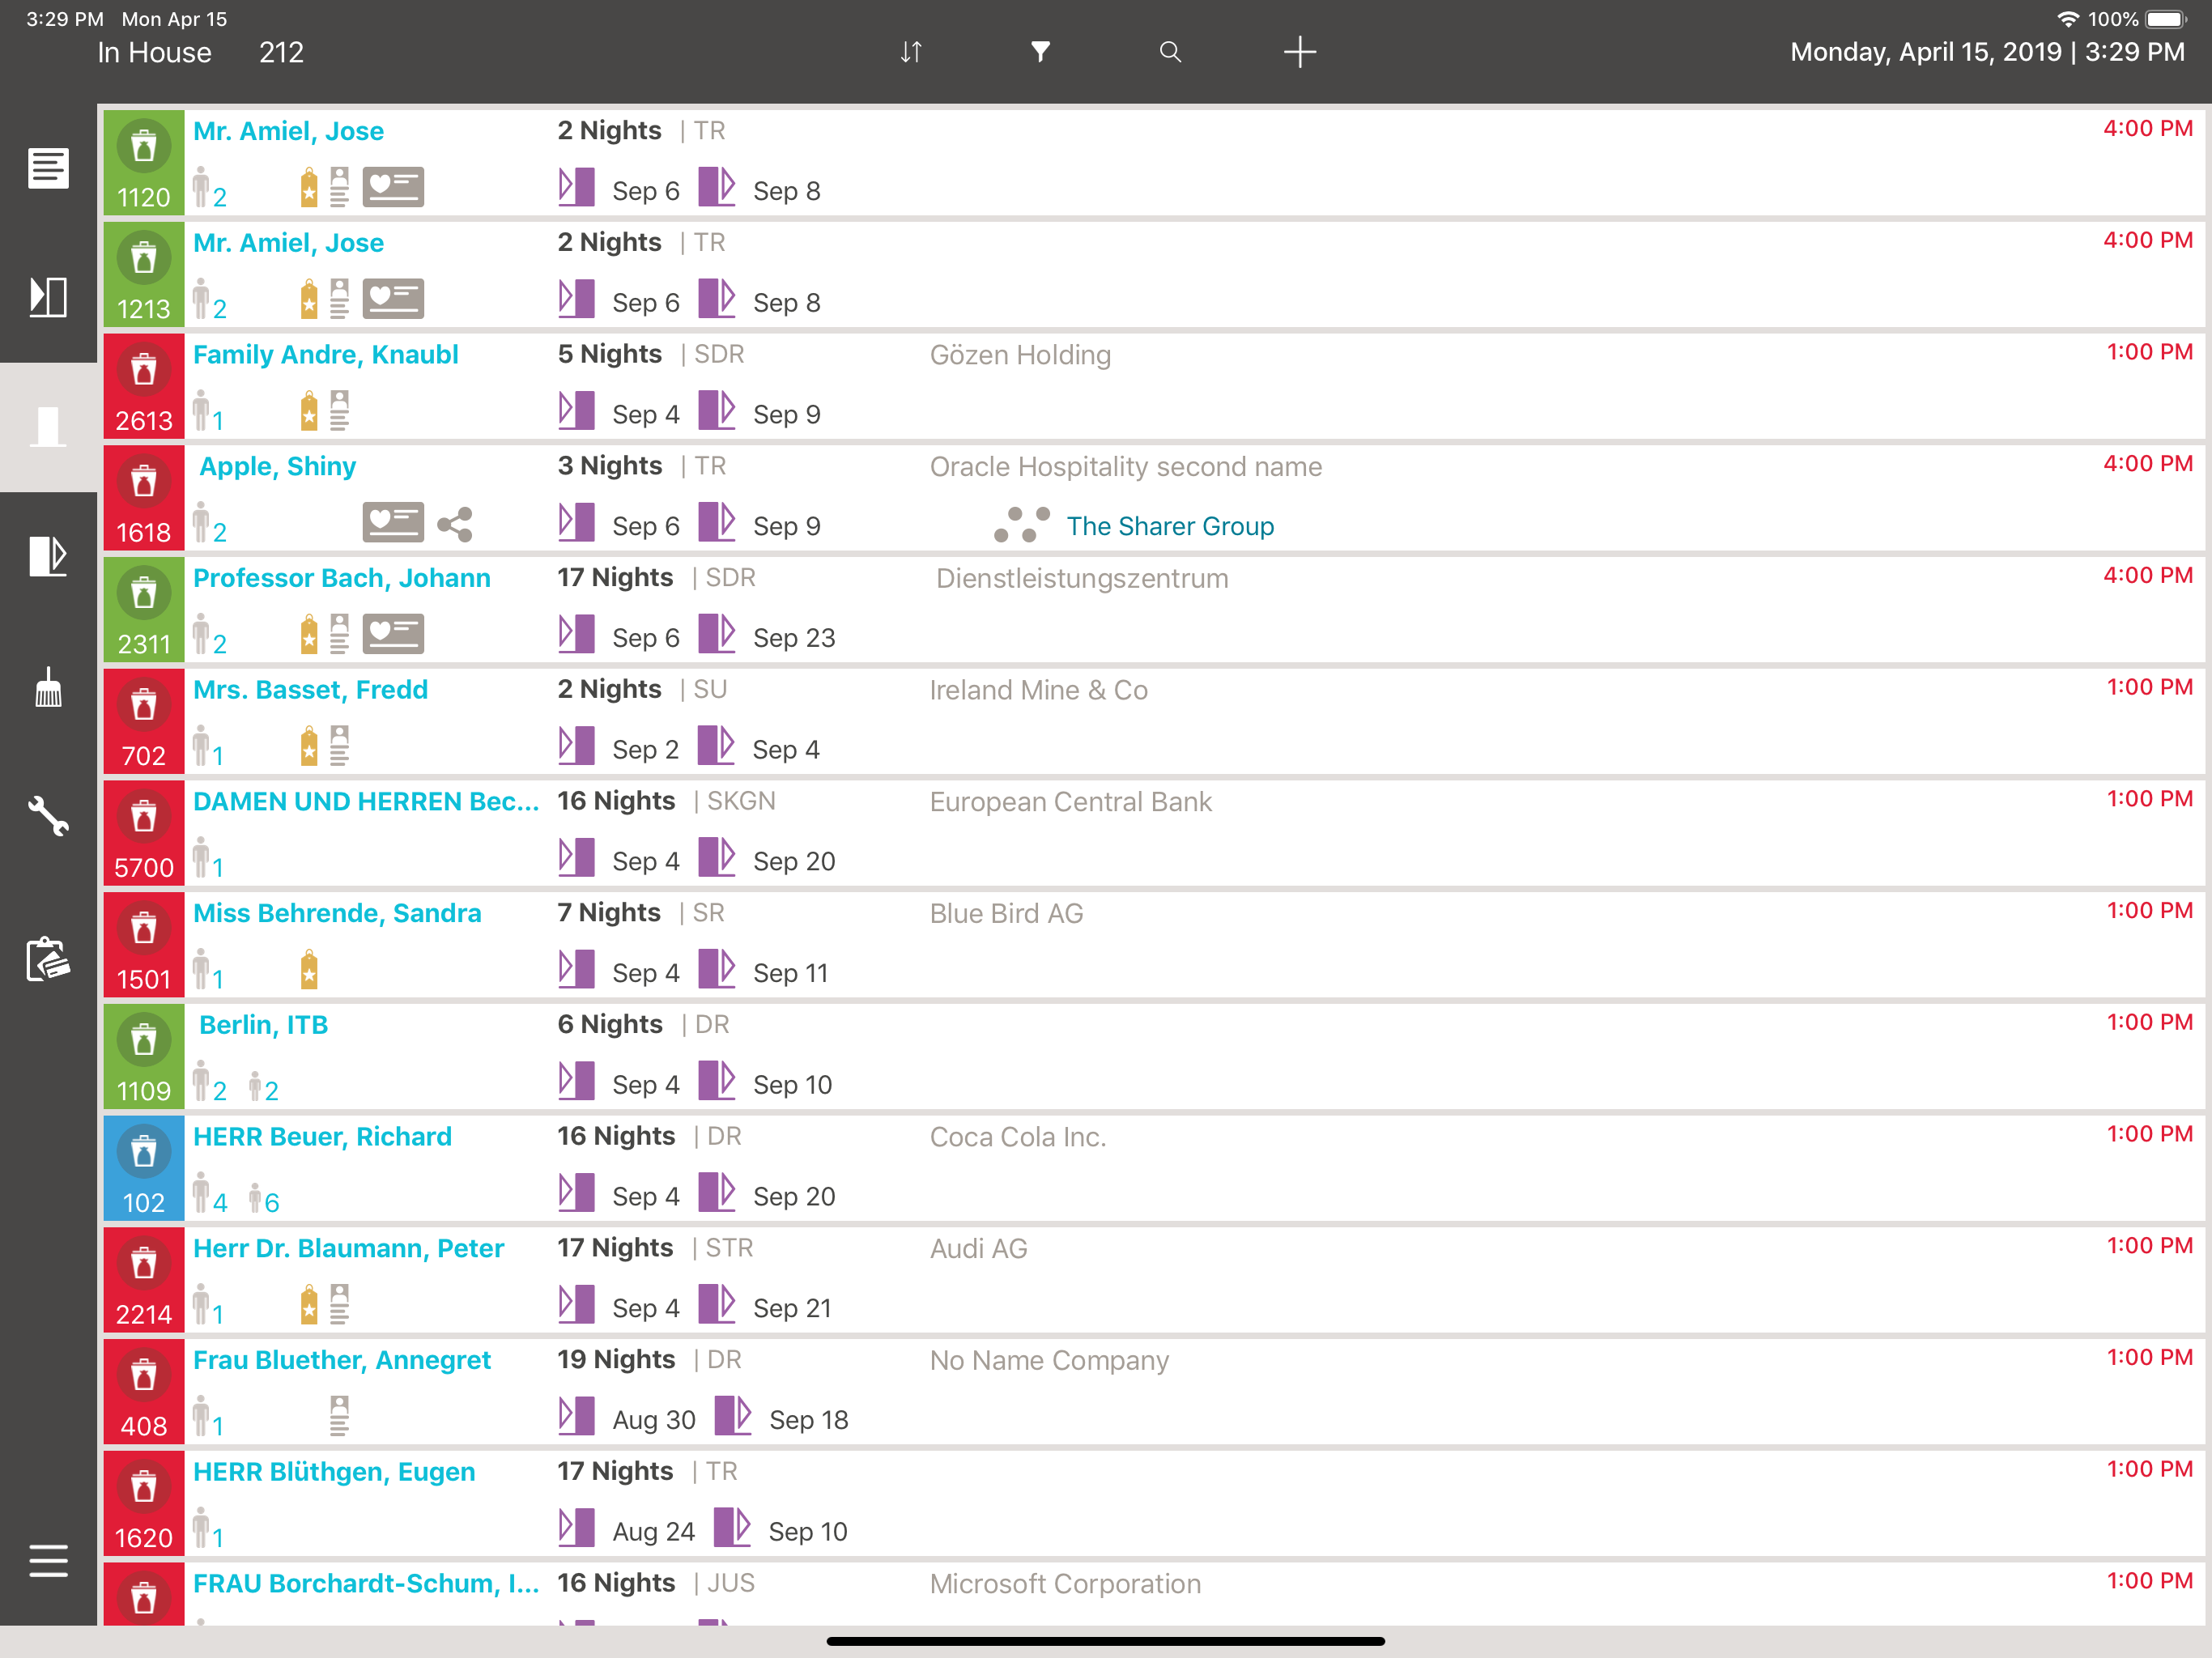Tap membership card icon in room 1120 row
Screen dimensions: 2212x1658
pyautogui.click(x=393, y=187)
